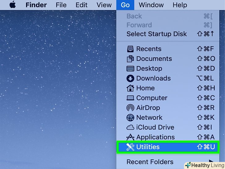This screenshot has height=169, width=225.
Task: Click the Downloads arrow icon
Action: pos(130,78)
